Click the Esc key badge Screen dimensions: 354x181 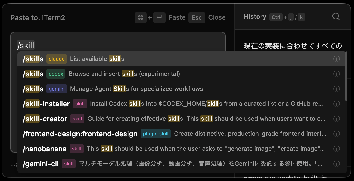click(197, 18)
